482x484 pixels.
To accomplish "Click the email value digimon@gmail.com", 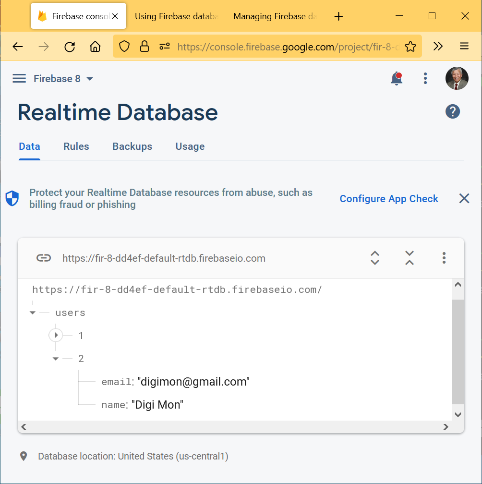I will (193, 382).
